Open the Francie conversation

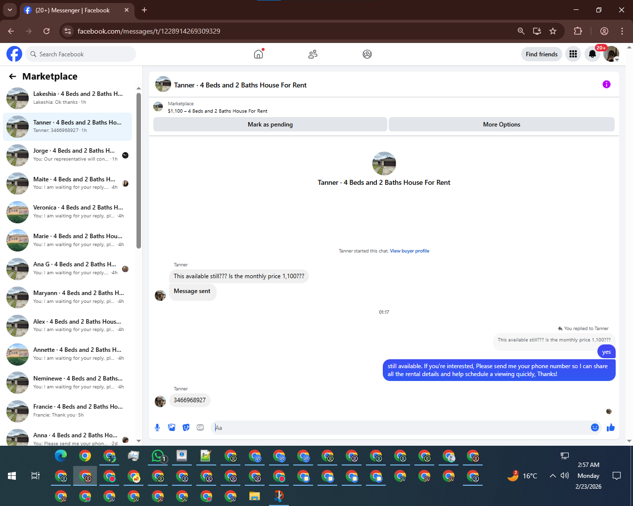[x=68, y=411]
